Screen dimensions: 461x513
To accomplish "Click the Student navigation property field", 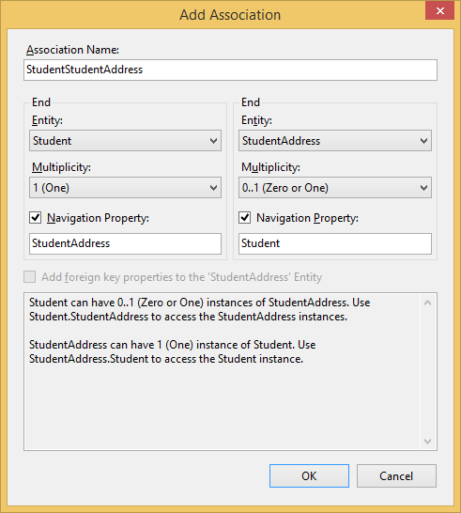I will [x=335, y=243].
